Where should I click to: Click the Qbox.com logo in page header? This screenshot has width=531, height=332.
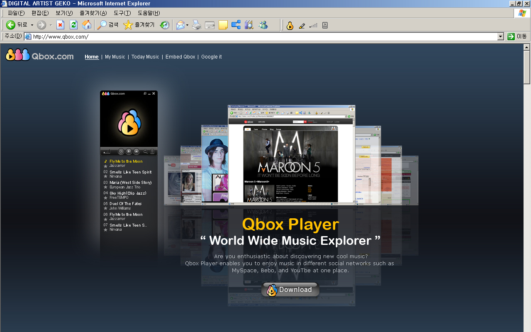tap(39, 55)
